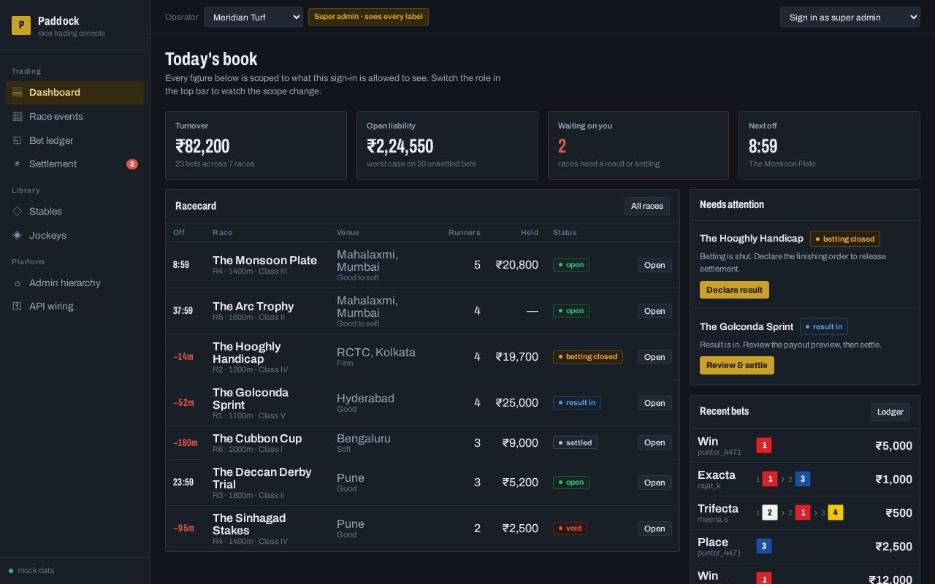This screenshot has height=584, width=935.
Task: Click betting closed status in Racecard table
Action: click(588, 357)
